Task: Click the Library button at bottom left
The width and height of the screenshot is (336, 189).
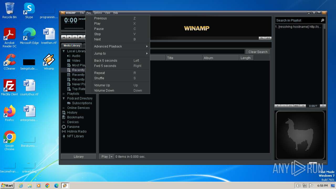Action: pos(78,157)
